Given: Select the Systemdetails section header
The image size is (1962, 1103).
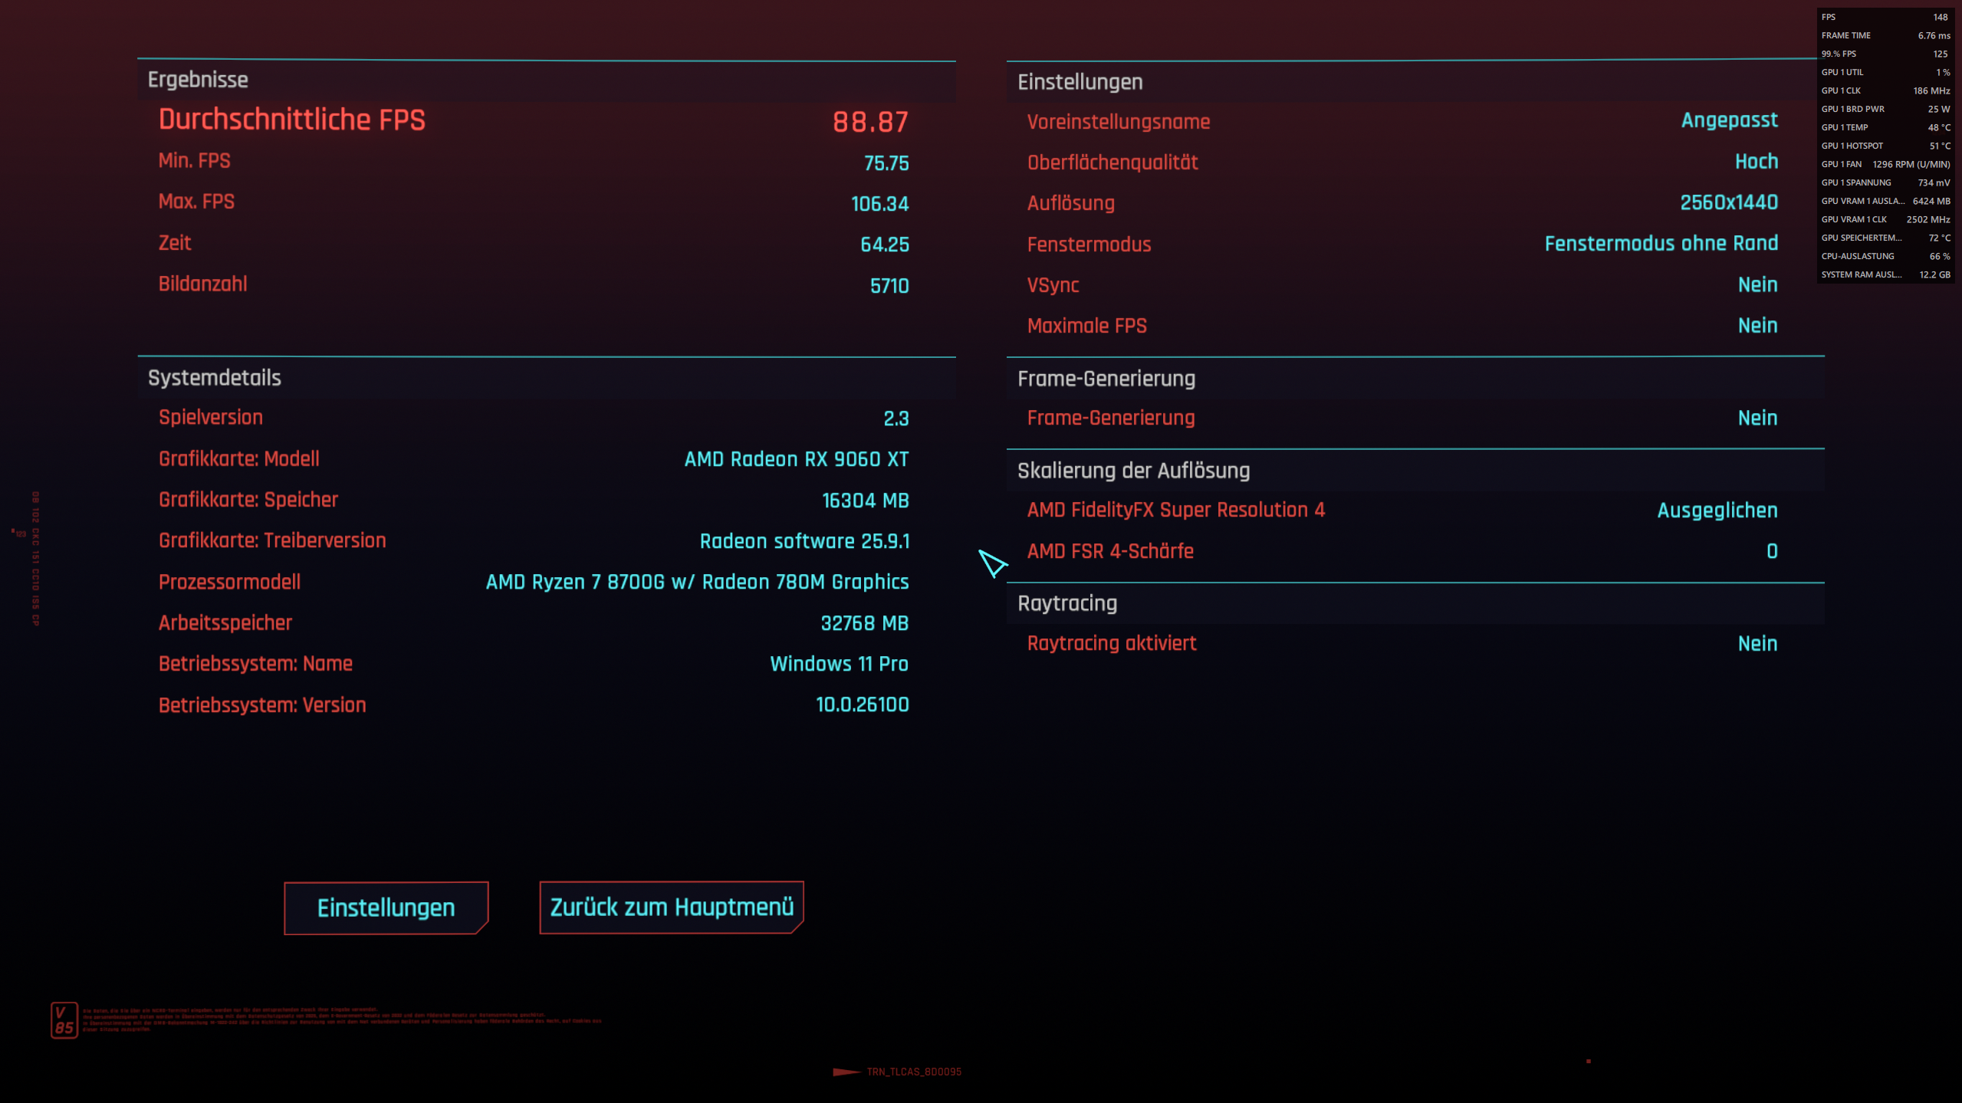Looking at the screenshot, I should pos(215,377).
